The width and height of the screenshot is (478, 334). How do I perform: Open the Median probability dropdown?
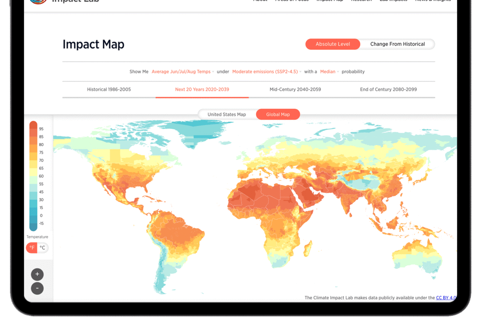[329, 72]
